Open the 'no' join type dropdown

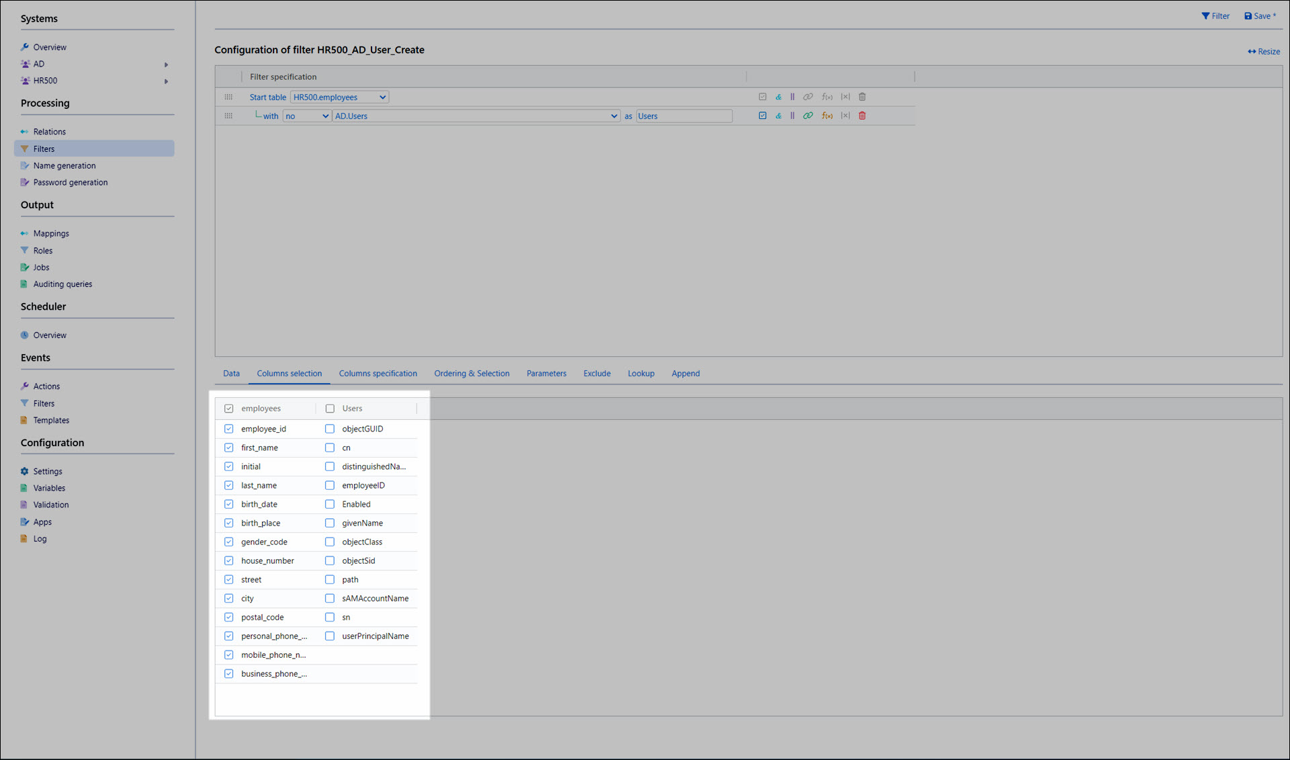(306, 116)
